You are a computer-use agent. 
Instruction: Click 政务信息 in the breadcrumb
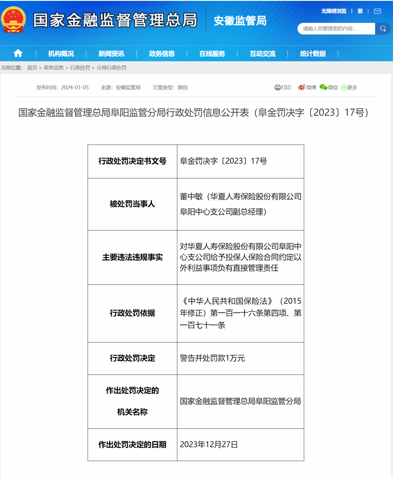54,68
